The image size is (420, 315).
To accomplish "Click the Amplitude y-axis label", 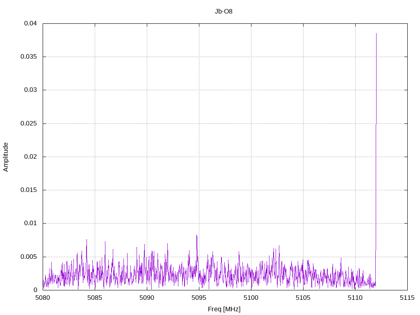I will (6, 157).
